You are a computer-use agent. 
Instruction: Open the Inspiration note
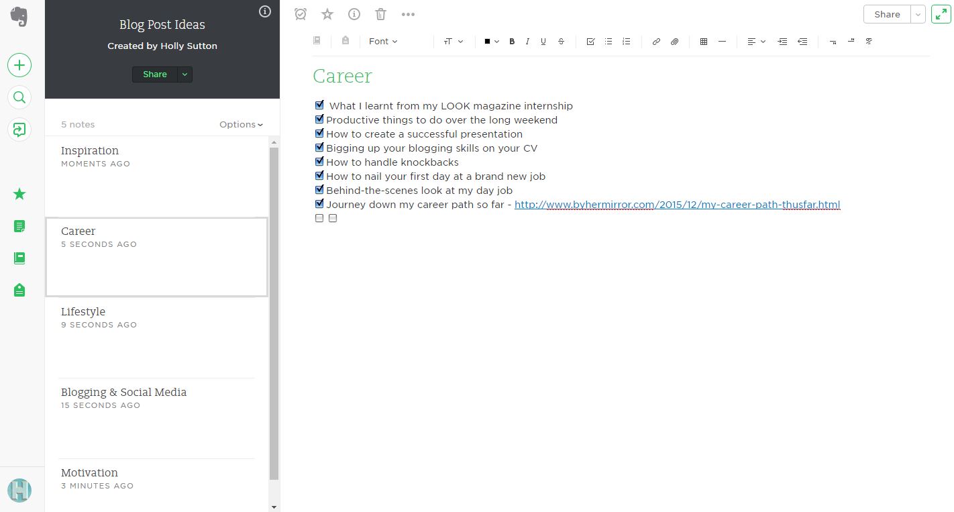[x=157, y=177]
